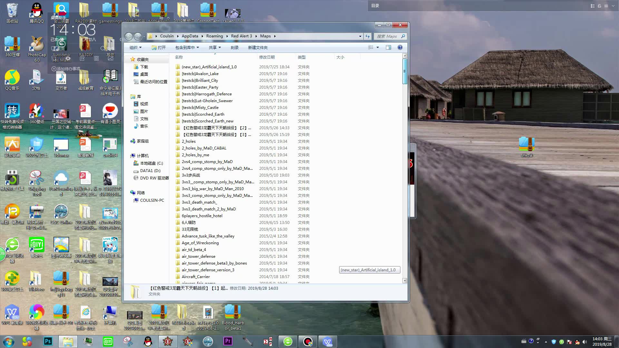The image size is (619, 348).
Task: Select COULSIN-PC under 网络
Action: (x=149, y=200)
